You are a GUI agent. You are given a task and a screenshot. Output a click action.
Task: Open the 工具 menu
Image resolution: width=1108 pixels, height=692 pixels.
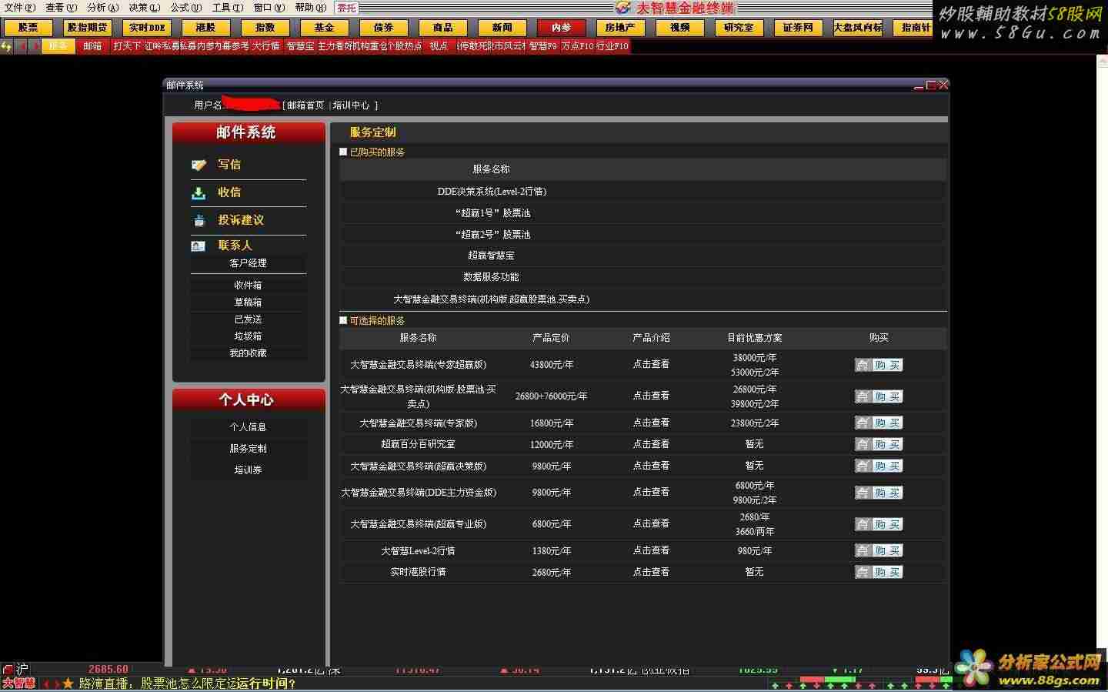pyautogui.click(x=227, y=8)
